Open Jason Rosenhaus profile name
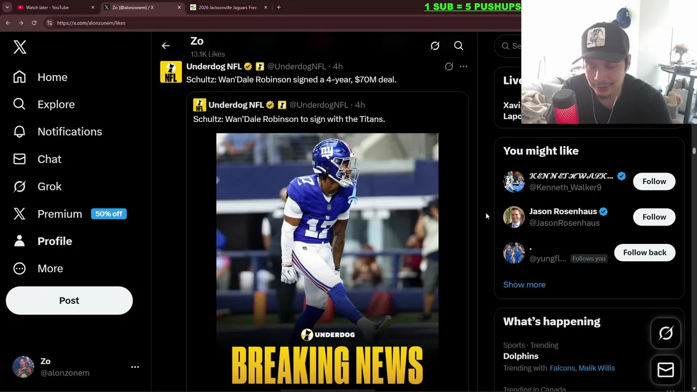Screen dimensions: 697x392 pos(563,211)
